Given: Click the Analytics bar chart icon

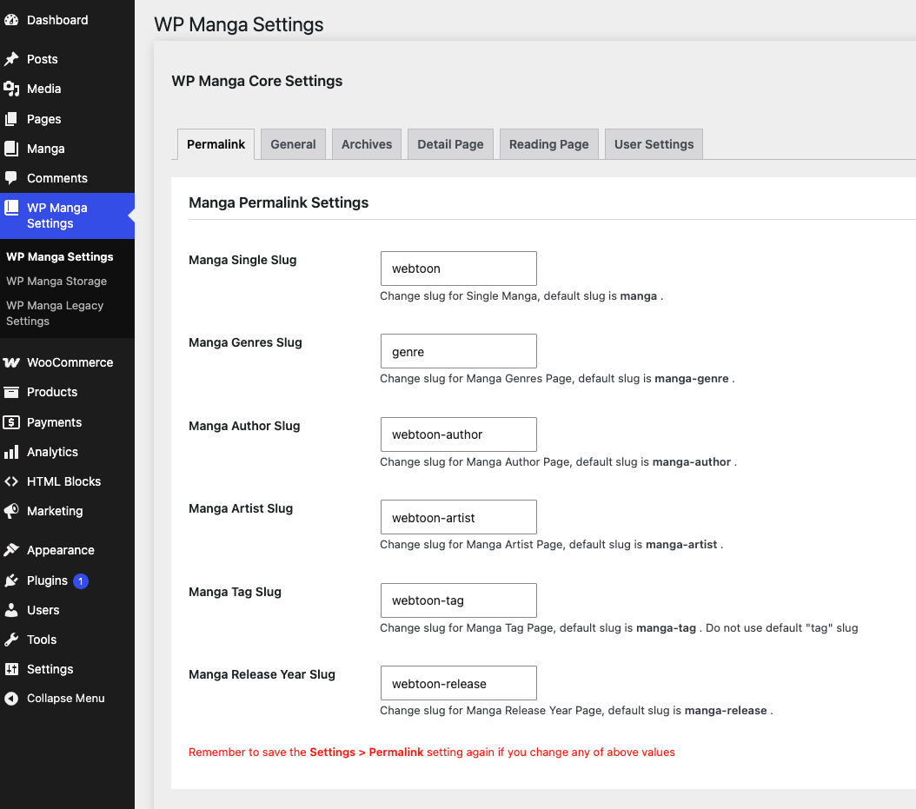Looking at the screenshot, I should pos(11,452).
